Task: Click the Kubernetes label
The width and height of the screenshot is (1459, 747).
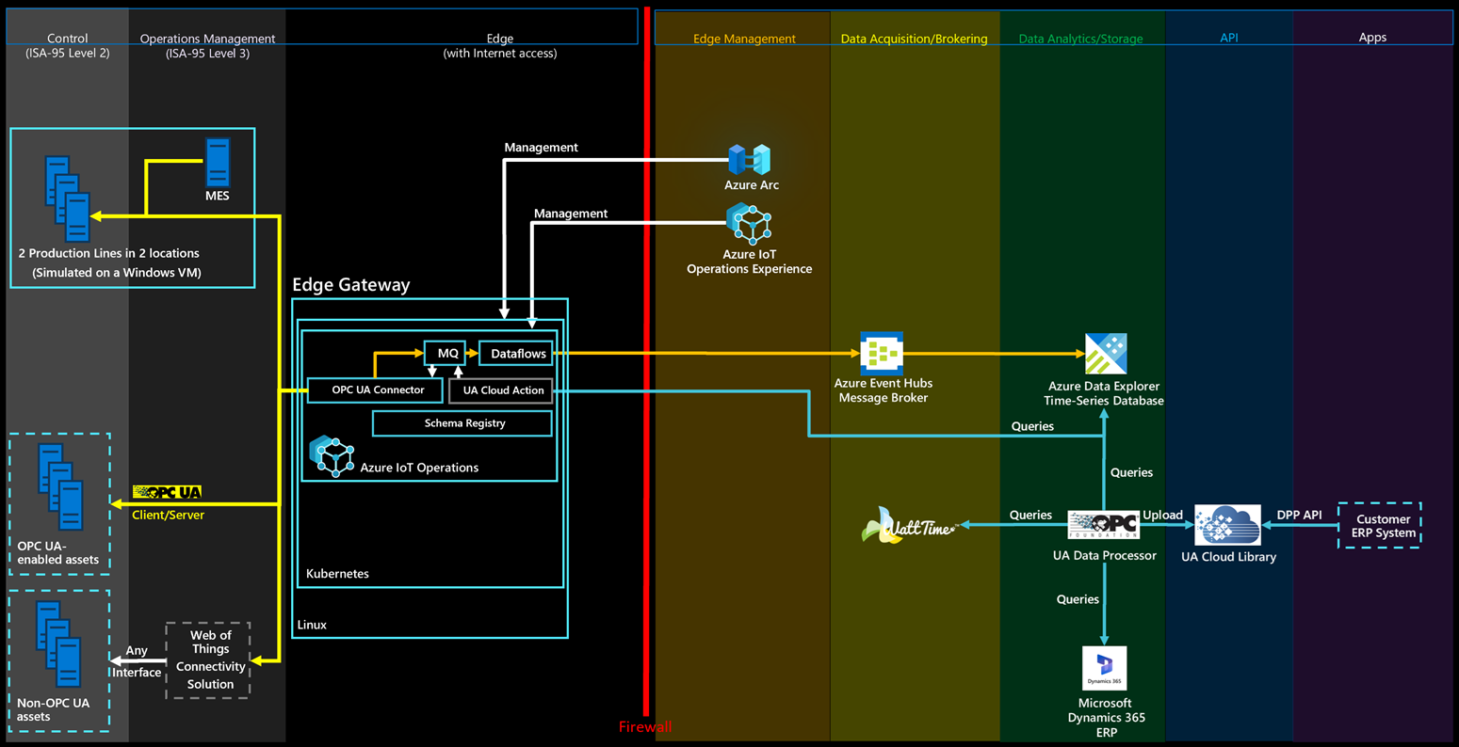Action: (x=337, y=573)
